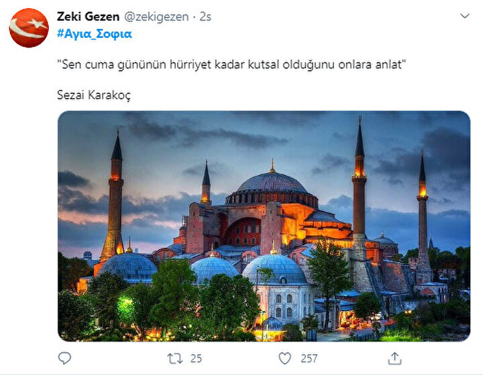Retweet using the retweet arrows icon

[x=175, y=358]
